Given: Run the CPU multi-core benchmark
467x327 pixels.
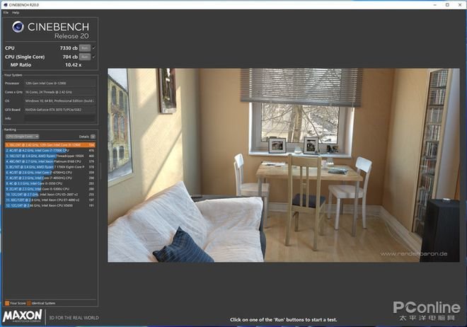Looking at the screenshot, I should coord(84,48).
